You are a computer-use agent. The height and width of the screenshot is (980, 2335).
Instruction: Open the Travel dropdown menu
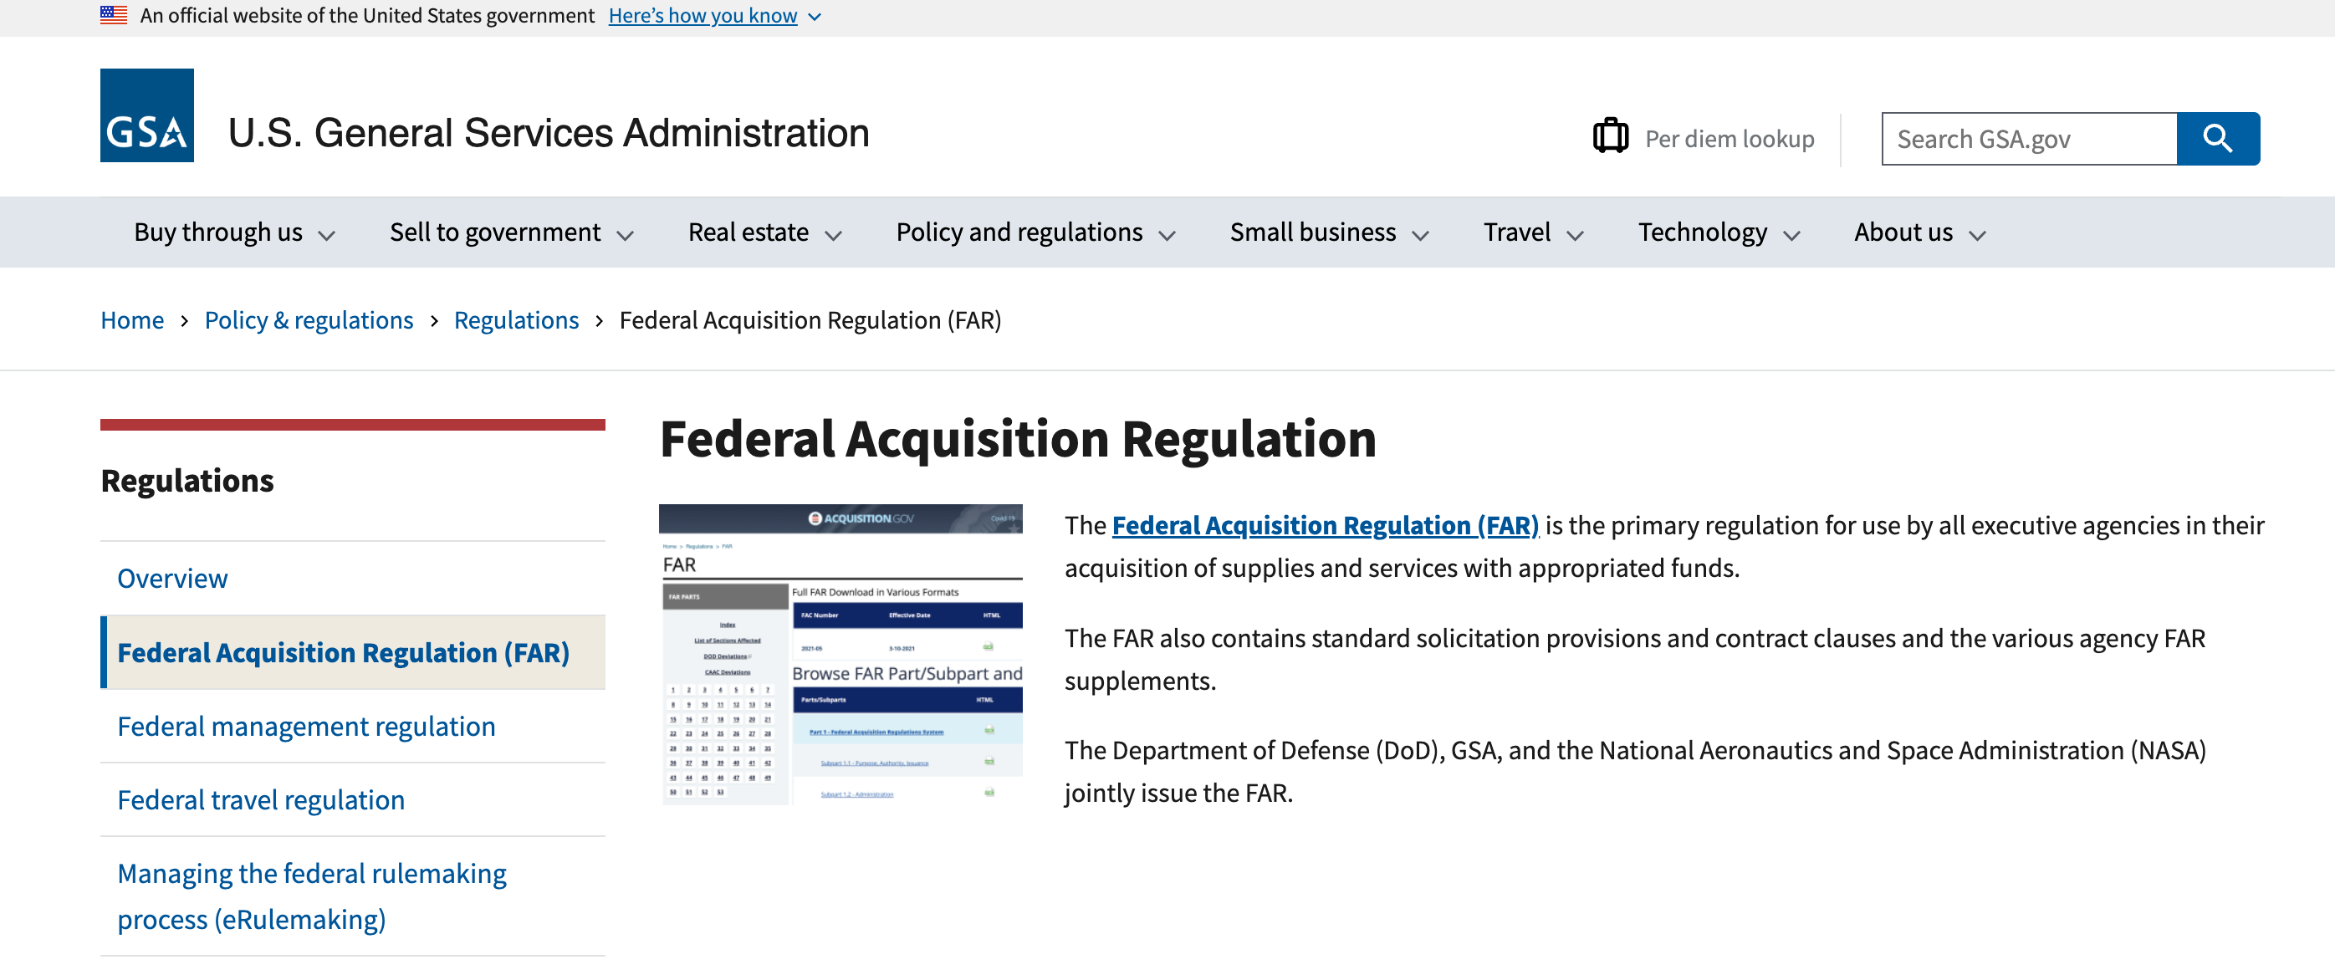pyautogui.click(x=1532, y=233)
